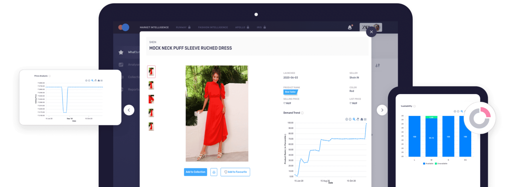Select the pan hand tool on Demand Trend
Screen dimensions: 518x187
coord(358,119)
